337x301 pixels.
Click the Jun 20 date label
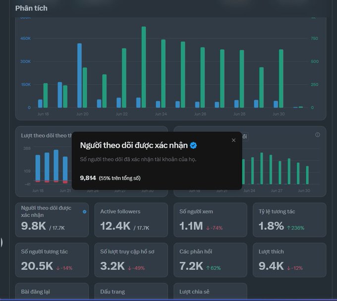click(x=82, y=114)
